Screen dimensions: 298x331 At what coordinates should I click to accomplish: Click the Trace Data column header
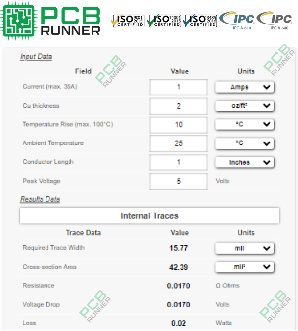point(83,233)
